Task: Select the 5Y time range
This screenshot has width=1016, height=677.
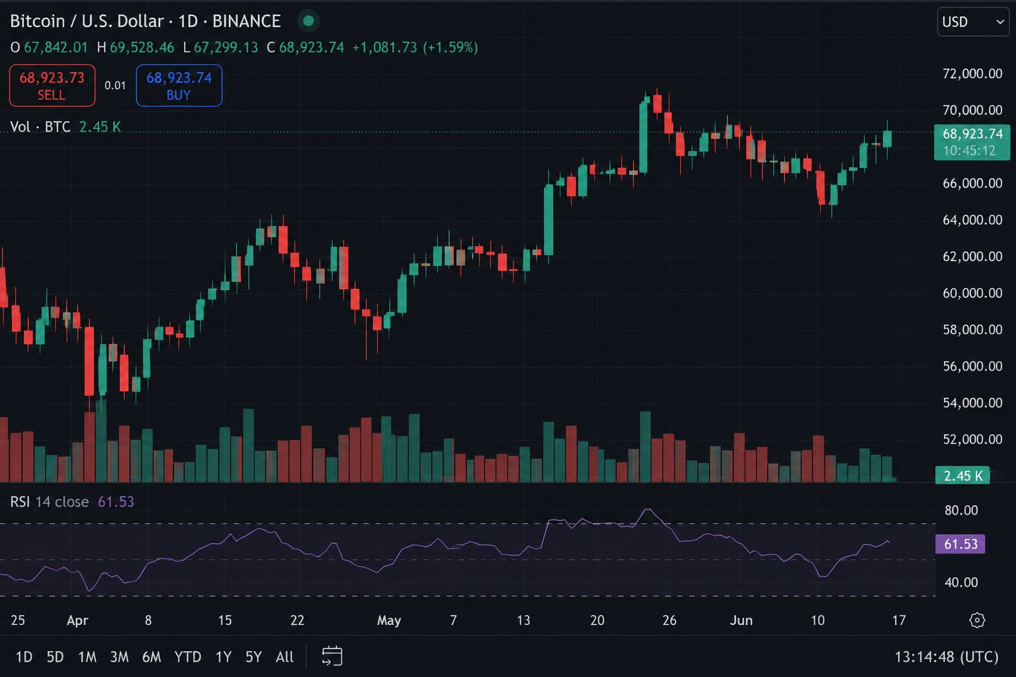Action: 253,657
